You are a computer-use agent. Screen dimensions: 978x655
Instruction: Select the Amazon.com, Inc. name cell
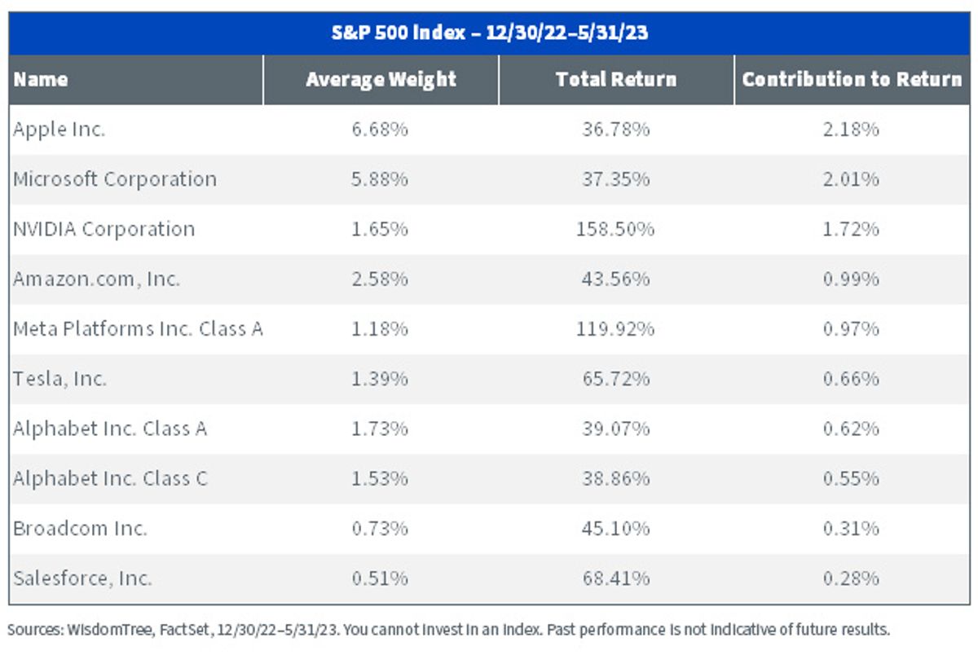(x=96, y=279)
